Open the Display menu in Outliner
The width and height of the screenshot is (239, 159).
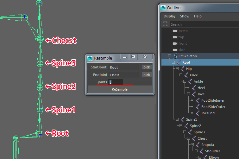(x=169, y=16)
